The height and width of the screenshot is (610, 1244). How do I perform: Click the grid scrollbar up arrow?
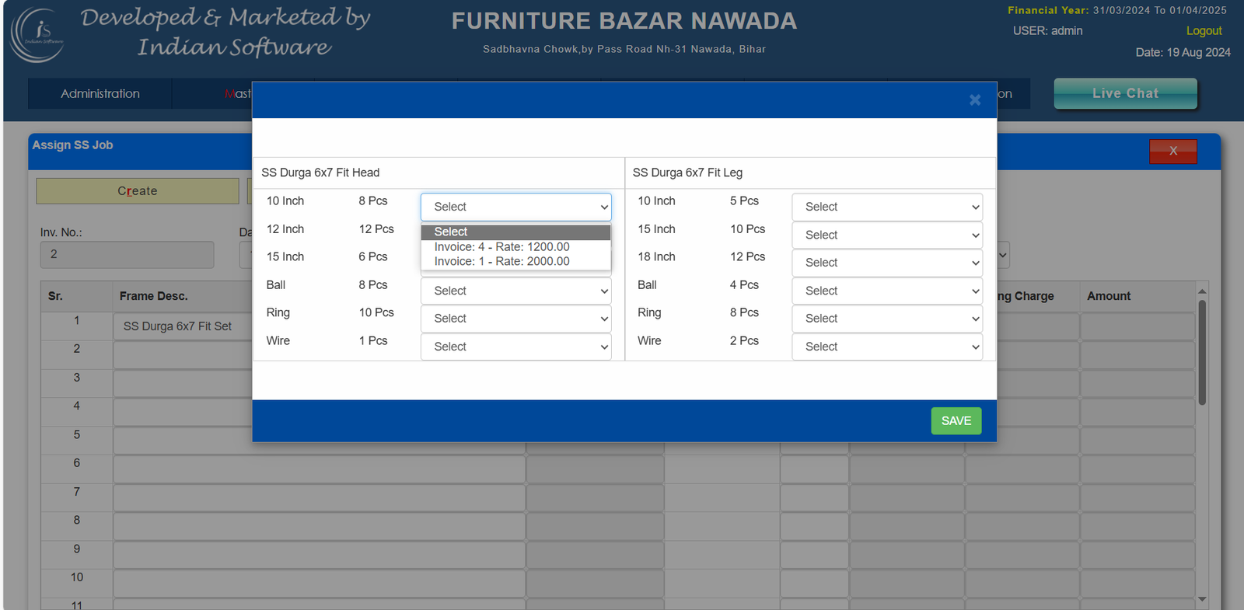click(1202, 291)
